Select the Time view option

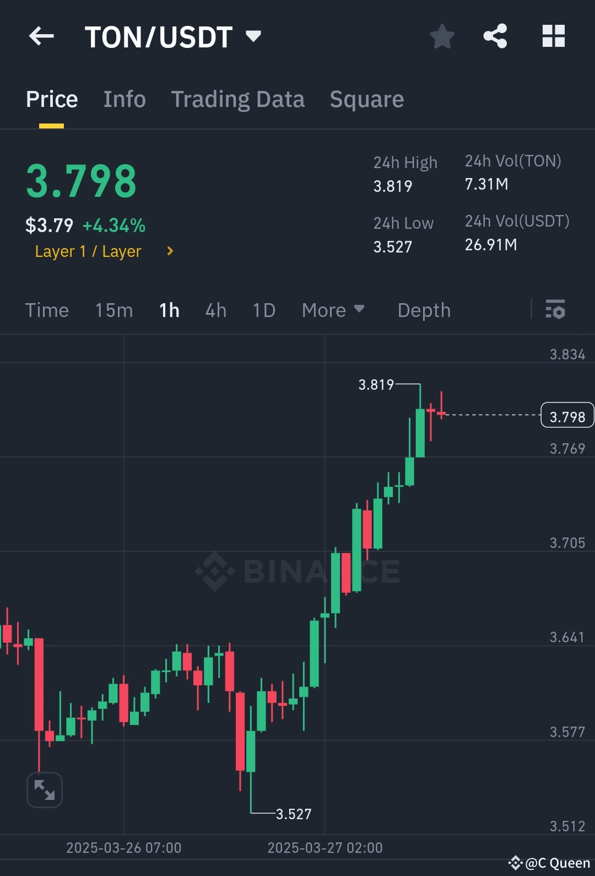point(47,310)
